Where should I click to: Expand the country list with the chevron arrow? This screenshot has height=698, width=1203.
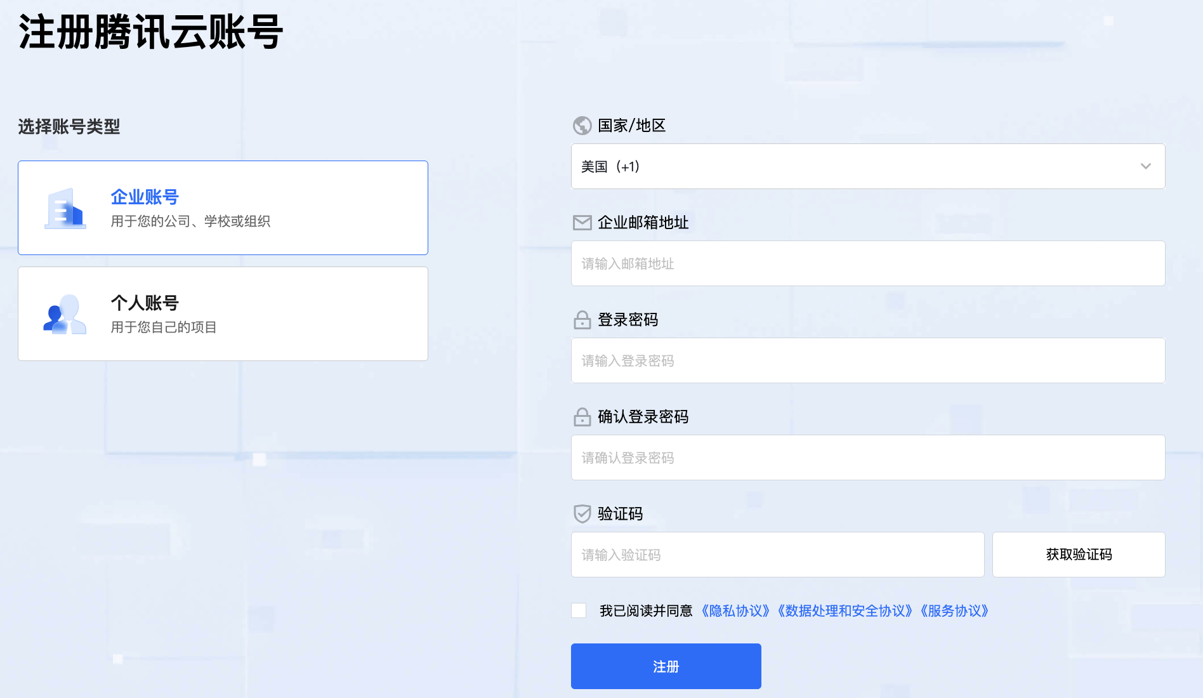point(1145,166)
